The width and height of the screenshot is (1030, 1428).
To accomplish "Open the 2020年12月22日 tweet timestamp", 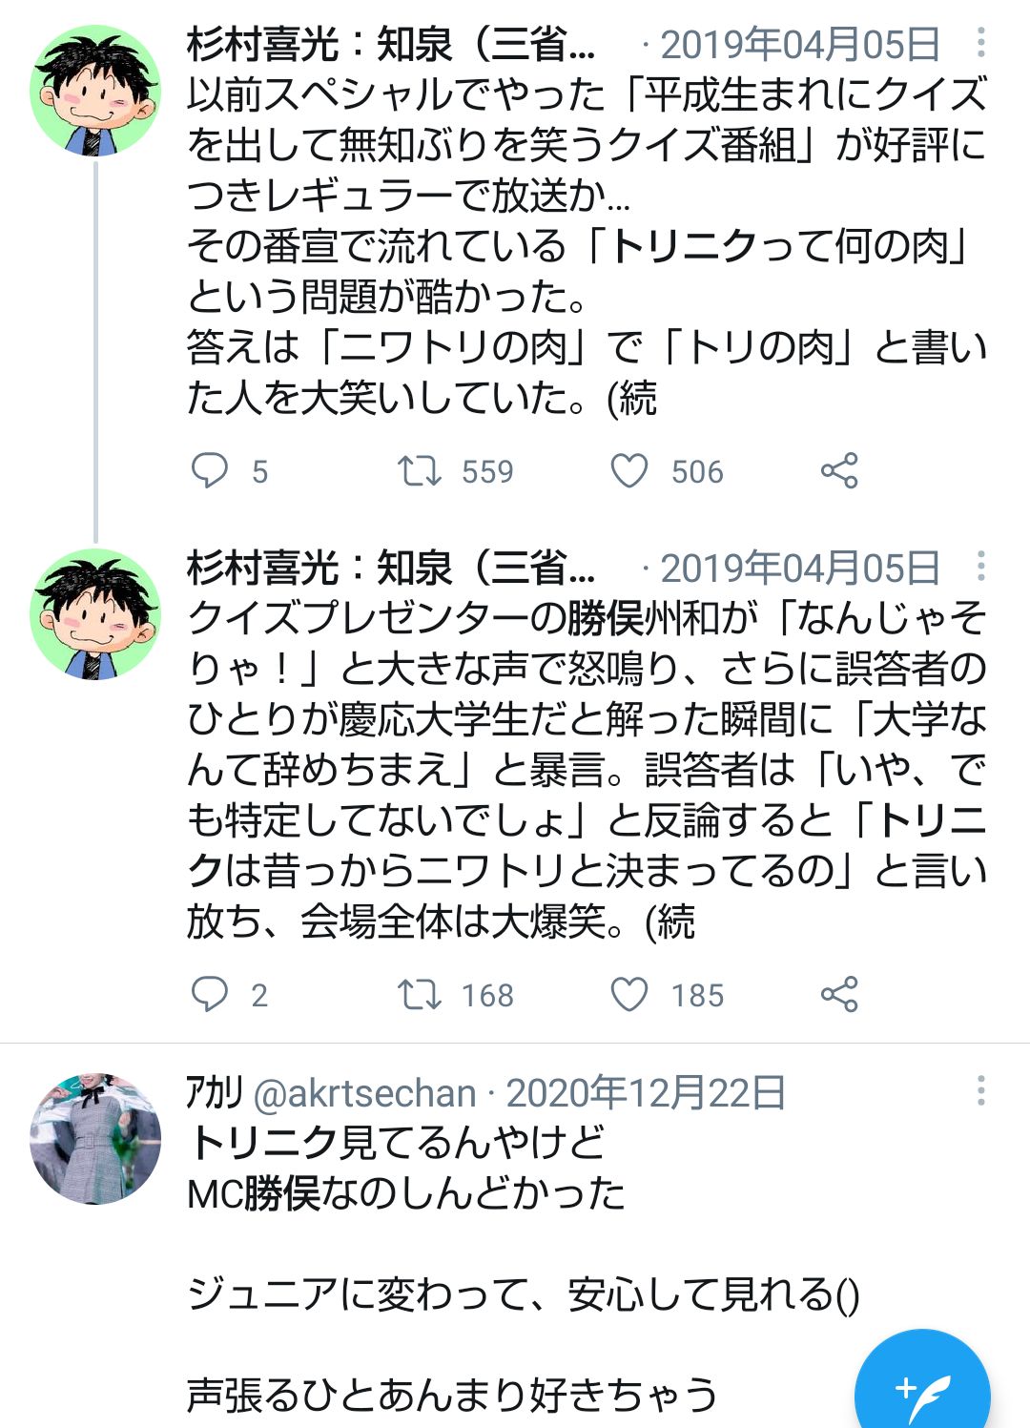I will (646, 1093).
